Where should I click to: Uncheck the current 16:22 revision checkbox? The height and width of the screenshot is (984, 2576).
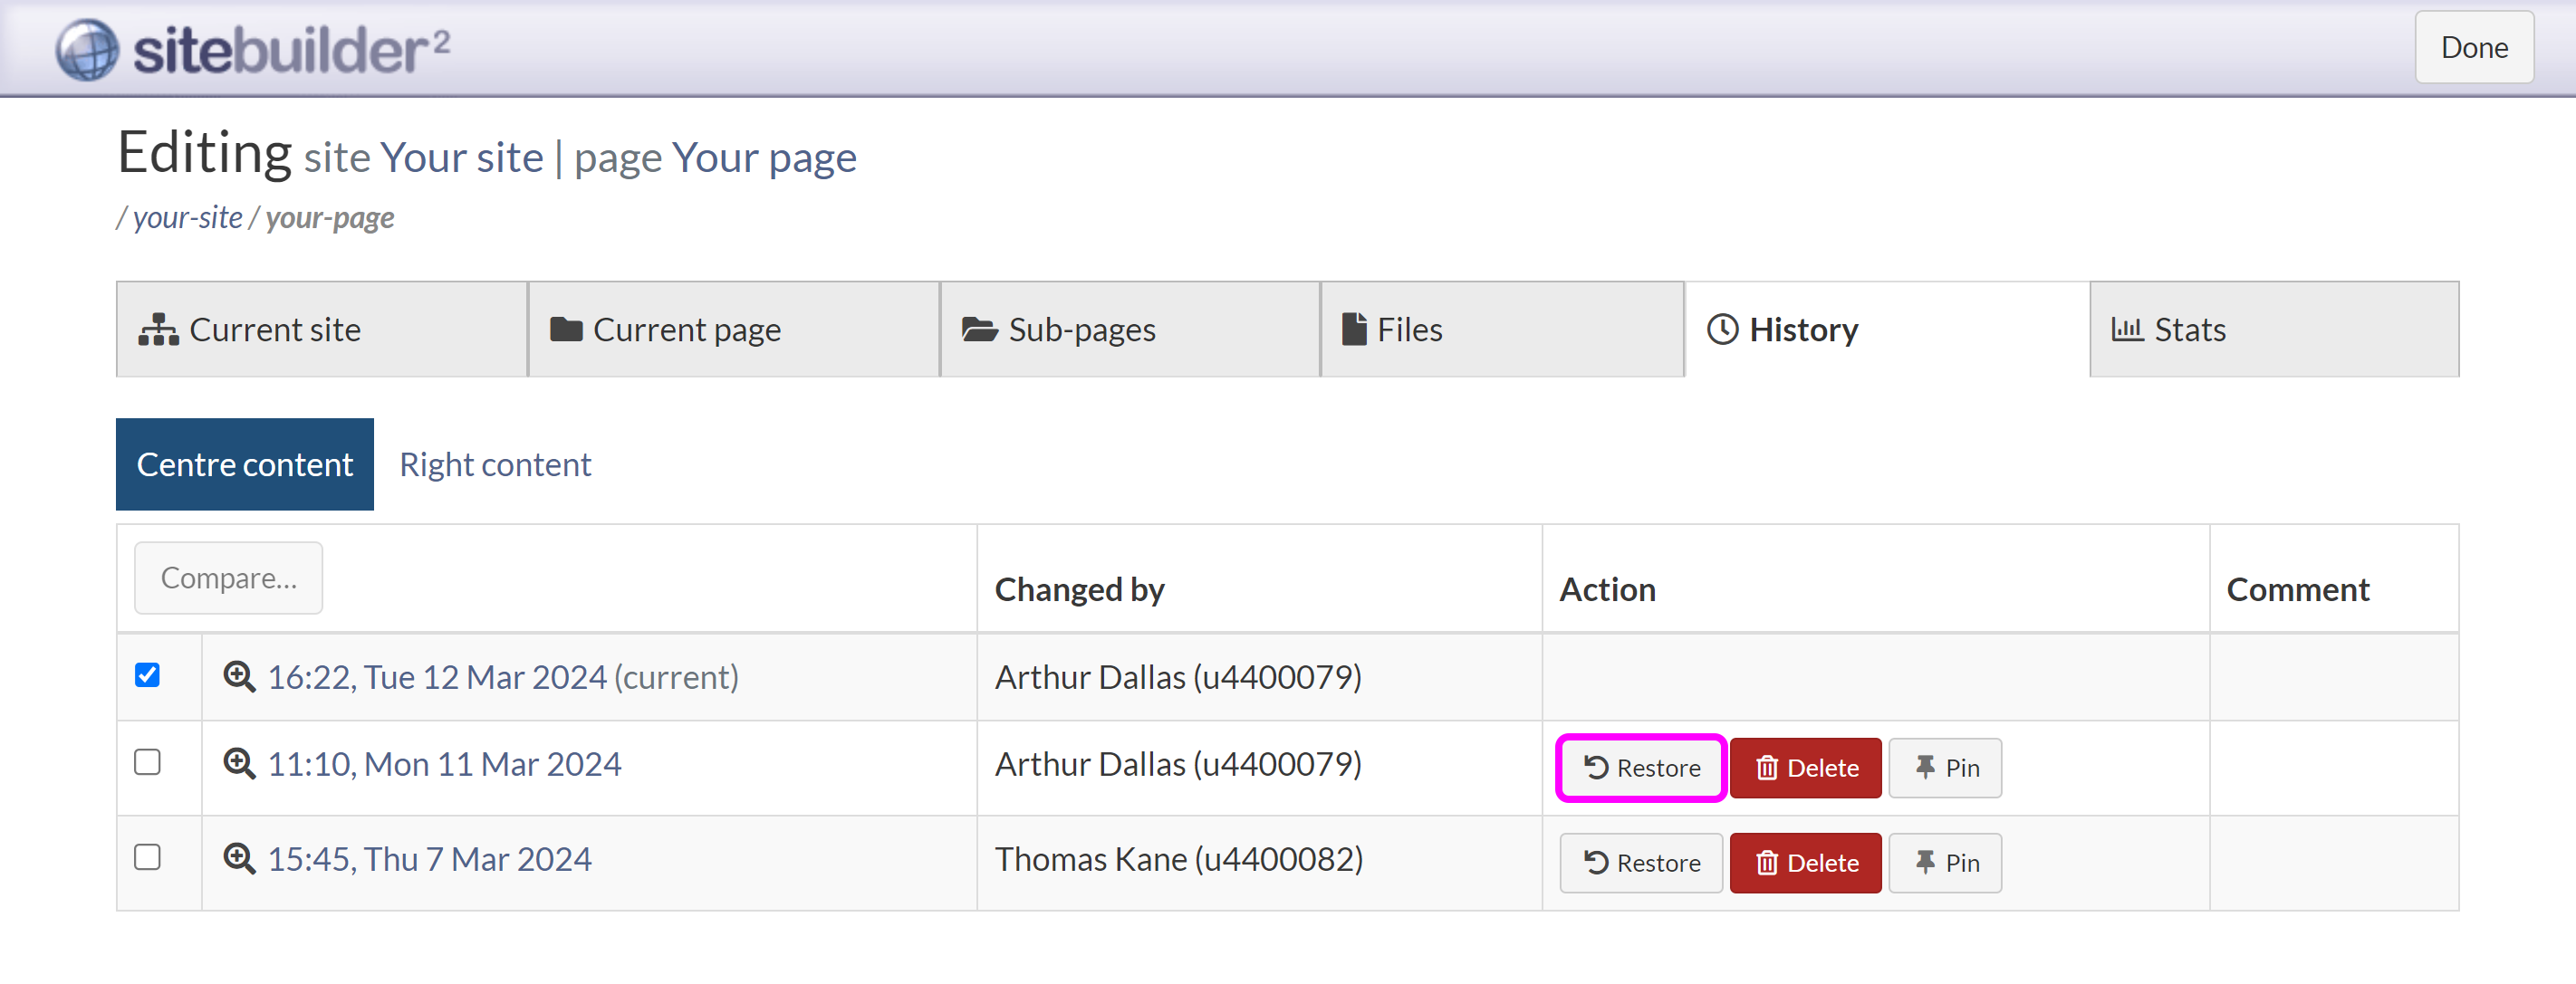[x=147, y=675]
